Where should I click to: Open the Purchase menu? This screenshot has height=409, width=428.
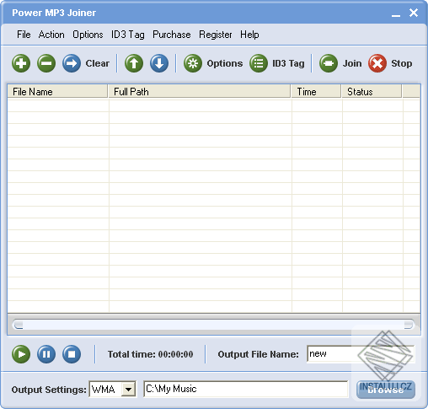coord(172,35)
